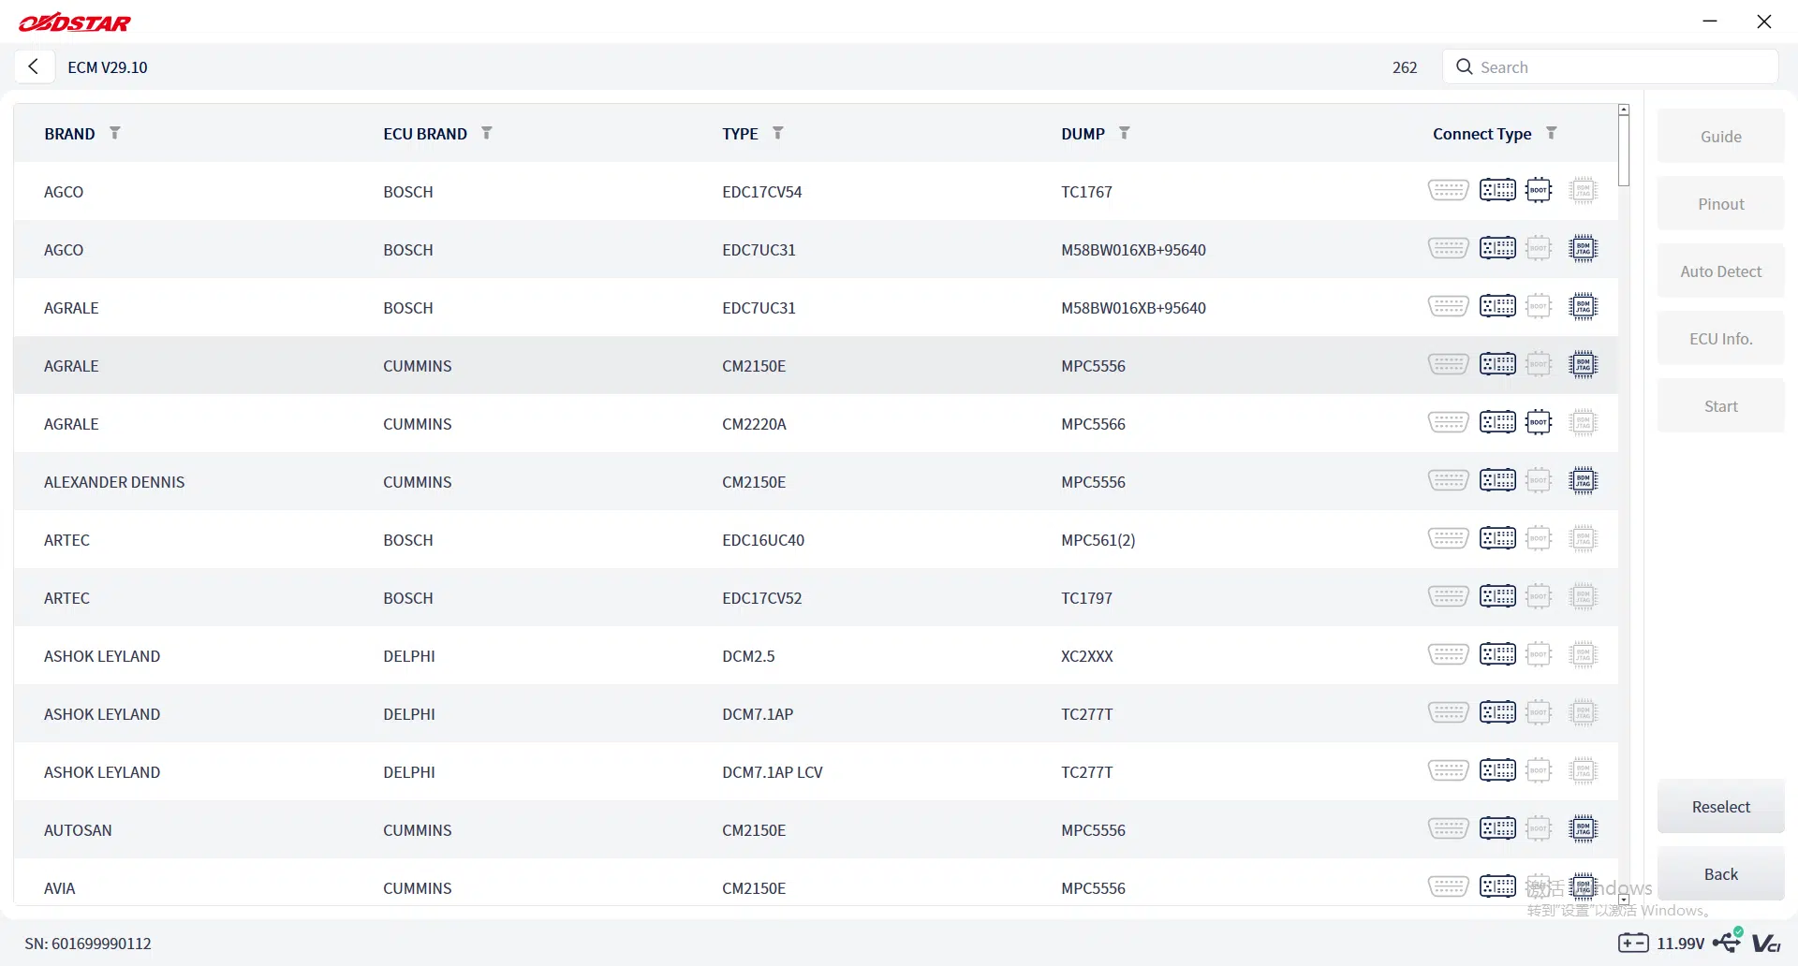This screenshot has width=1798, height=966.
Task: Select the bench connector icon for ARTEC EDC16UC40
Action: (1497, 539)
